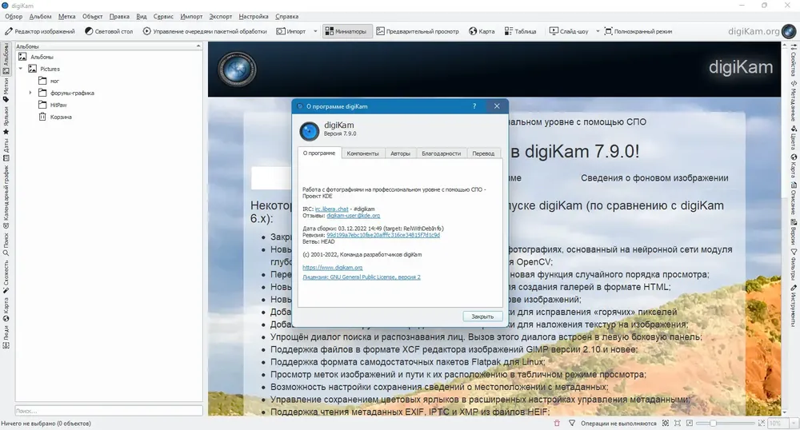Screen dimensions: 800x430
Task: Expand the форумы-графика album folder
Action: tap(30, 93)
